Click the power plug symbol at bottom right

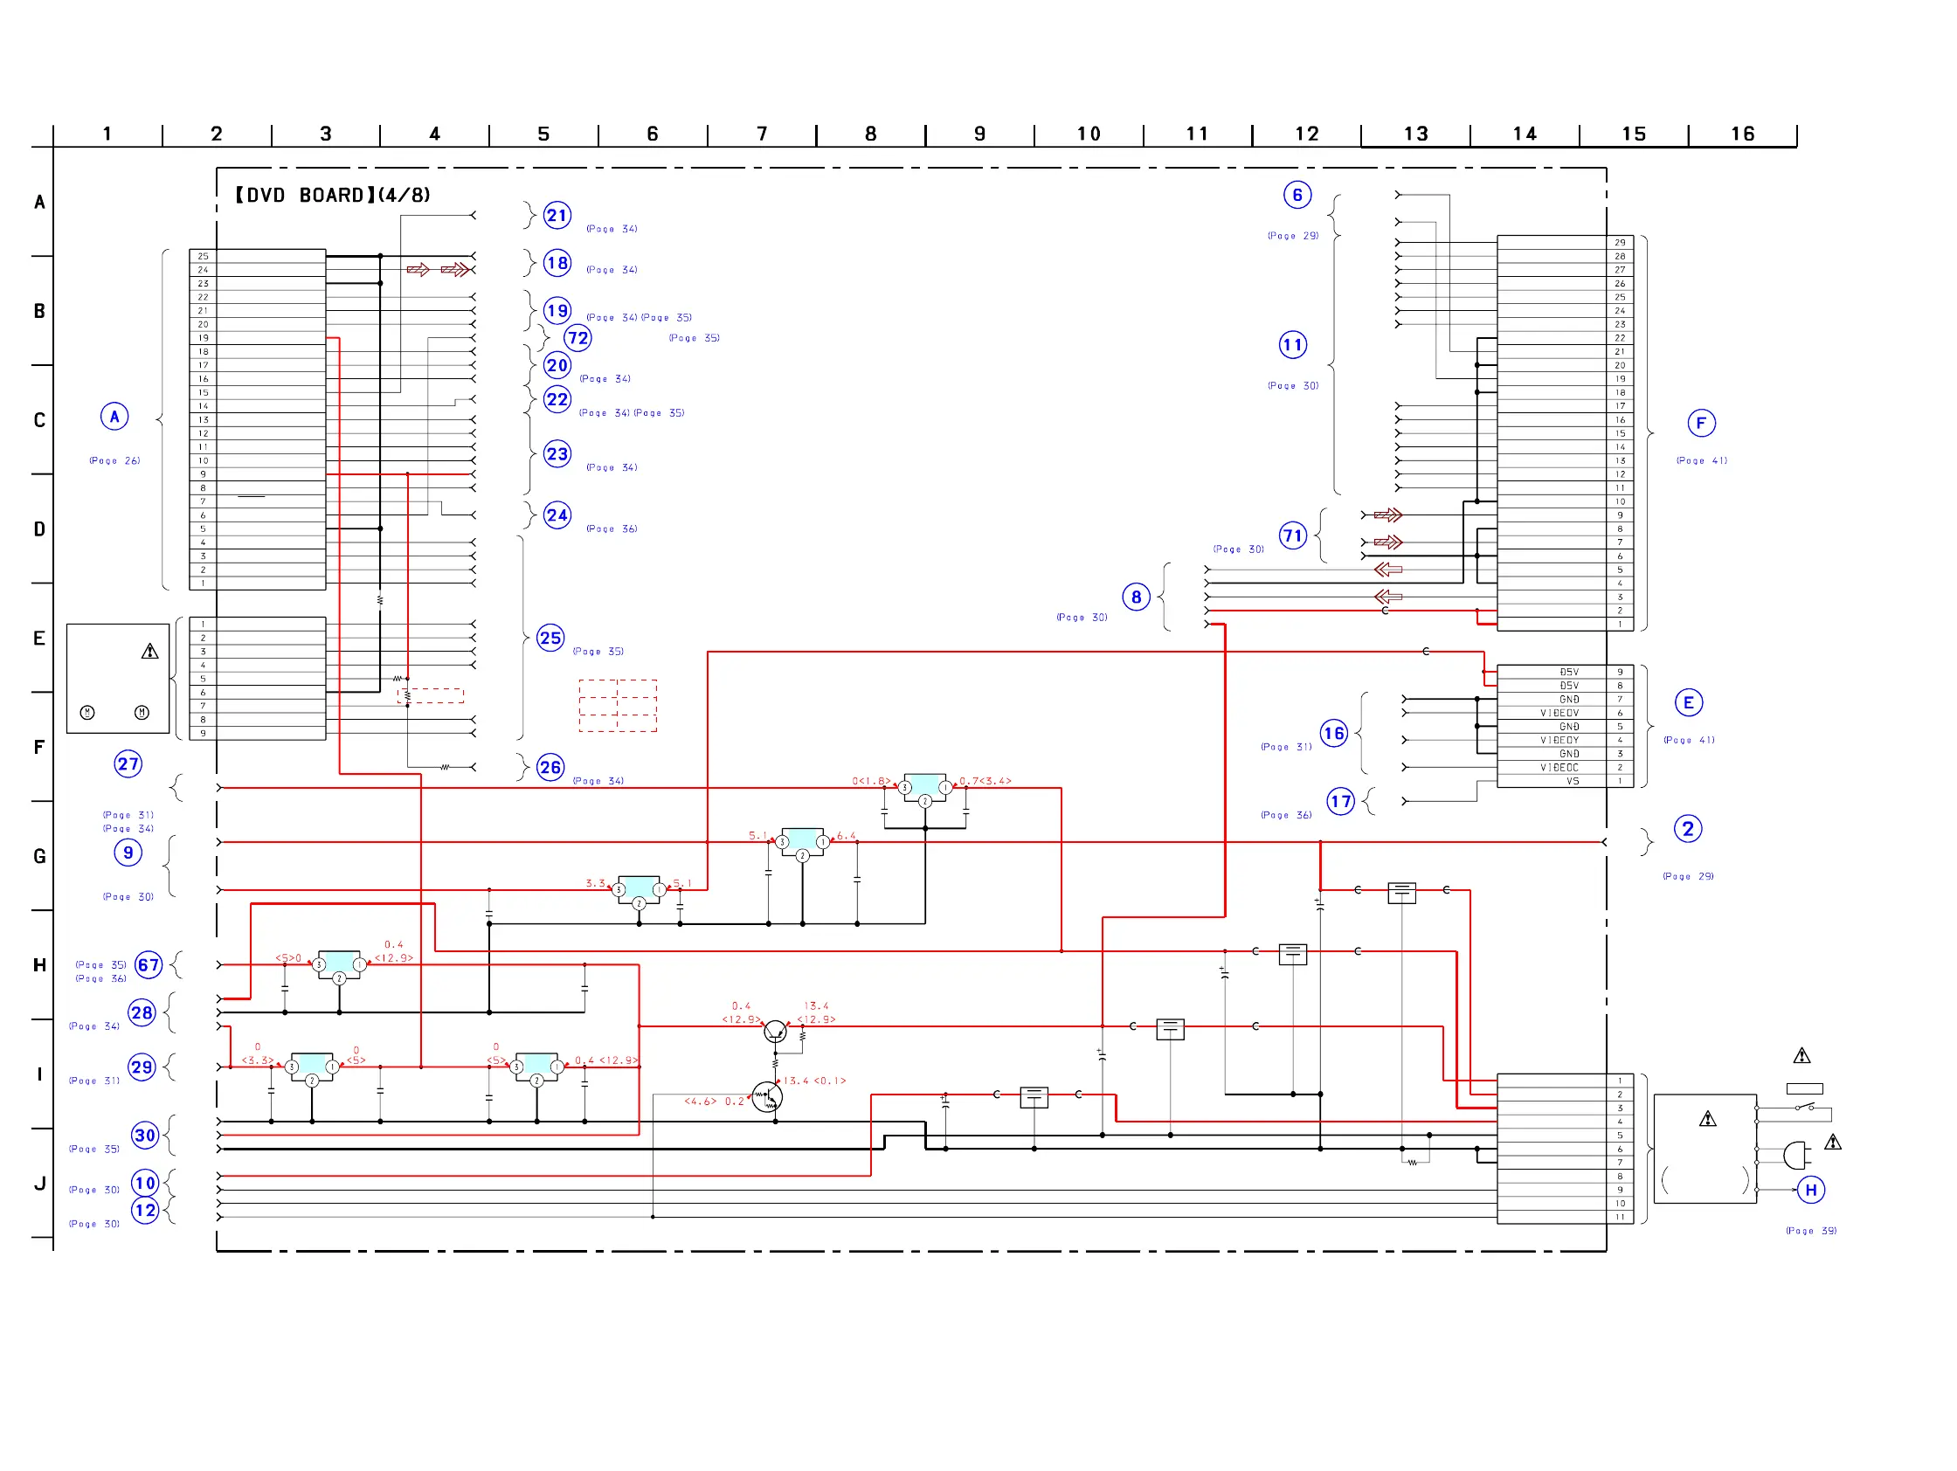point(1794,1155)
